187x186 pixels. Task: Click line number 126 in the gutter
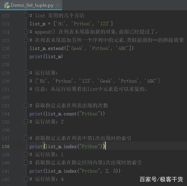(x=6, y=48)
